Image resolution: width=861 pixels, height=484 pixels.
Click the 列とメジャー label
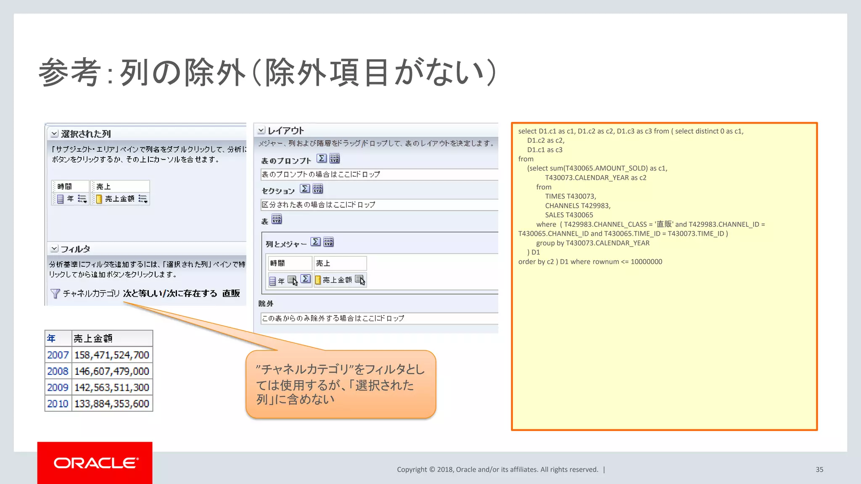click(286, 244)
